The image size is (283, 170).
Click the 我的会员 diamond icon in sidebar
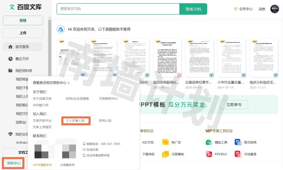pyautogui.click(x=11, y=134)
